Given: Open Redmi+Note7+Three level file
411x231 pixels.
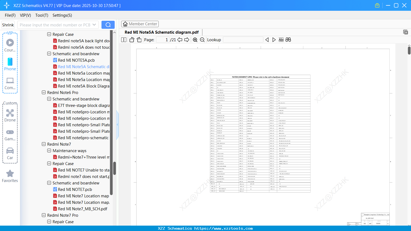Looking at the screenshot, I should (84, 157).
